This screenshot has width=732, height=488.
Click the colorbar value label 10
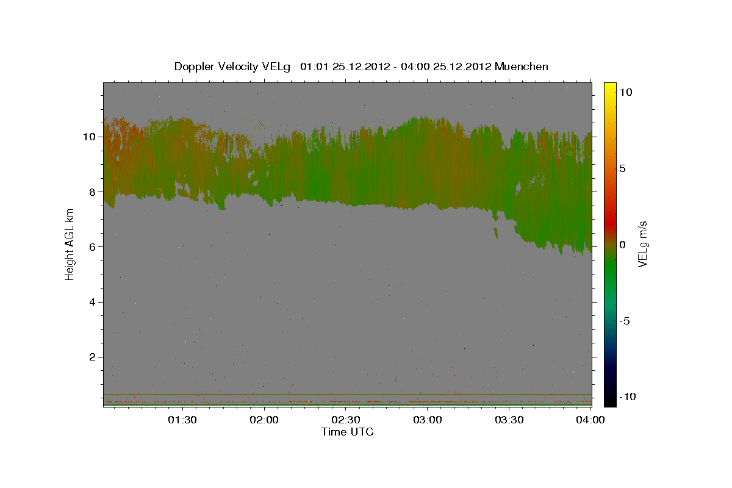pos(625,92)
